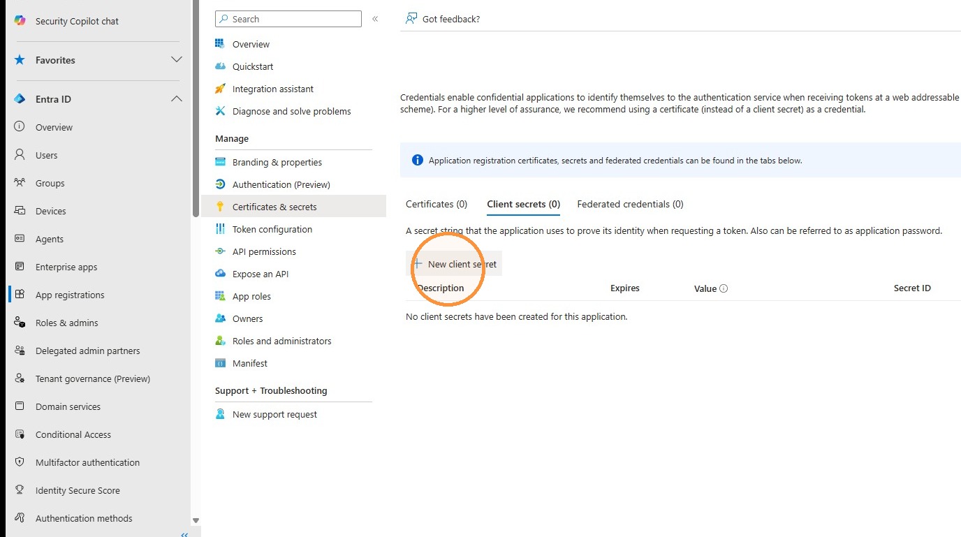The image size is (961, 537).
Task: Sort by the Expires column header
Action: [625, 288]
